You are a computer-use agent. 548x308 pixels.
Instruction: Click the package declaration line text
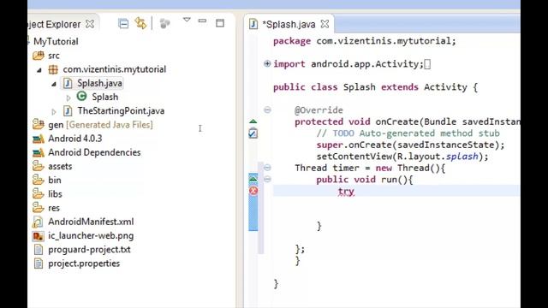[365, 41]
